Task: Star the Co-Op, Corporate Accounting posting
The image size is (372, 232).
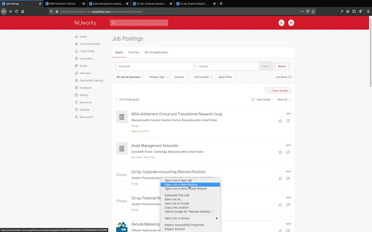Action: (280, 179)
